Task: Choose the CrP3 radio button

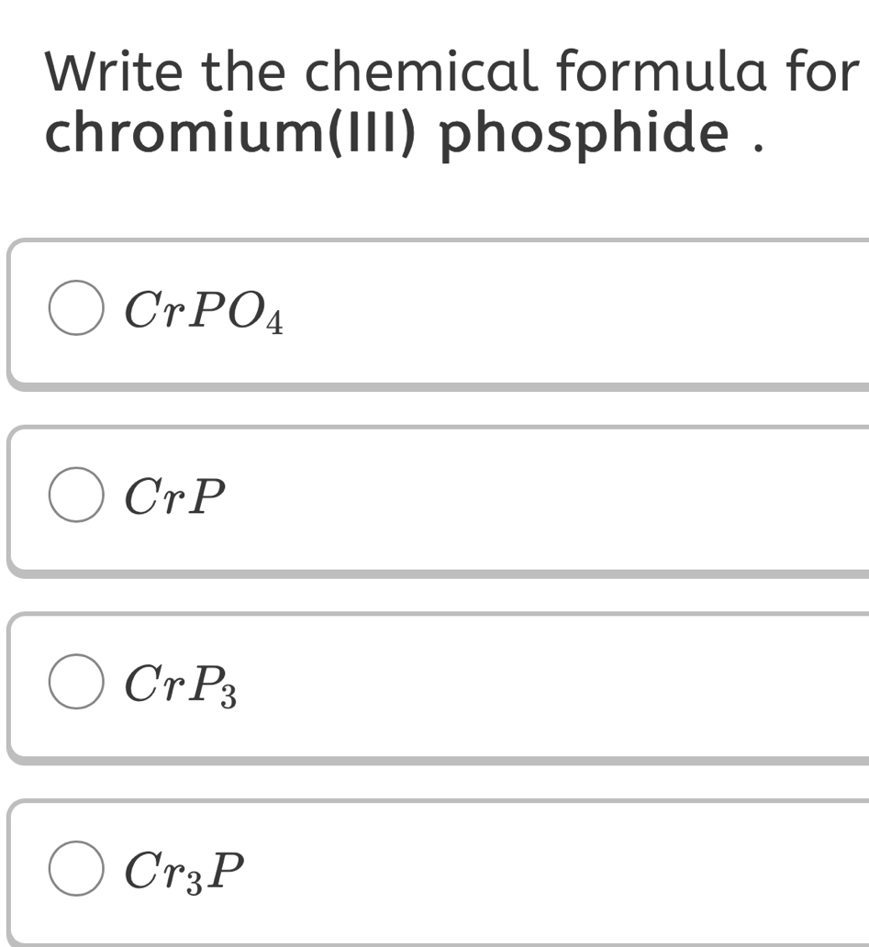Action: pyautogui.click(x=75, y=682)
